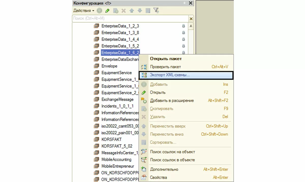Click the package icon of Incidents_1_0_1_1
Image resolution: width=305 pixels, height=182 pixels.
96,106
